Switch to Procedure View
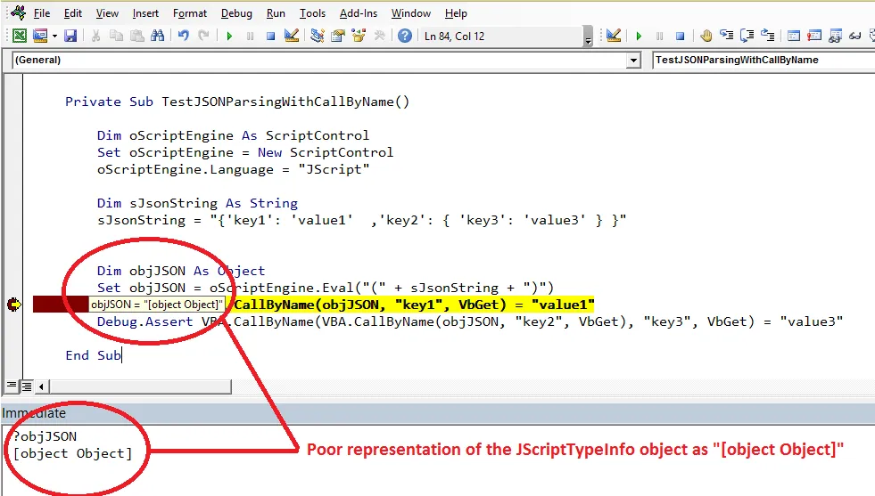 [x=12, y=386]
